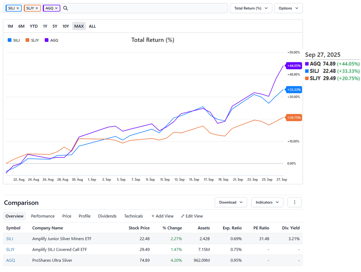Expand the Indicators dropdown

267,202
